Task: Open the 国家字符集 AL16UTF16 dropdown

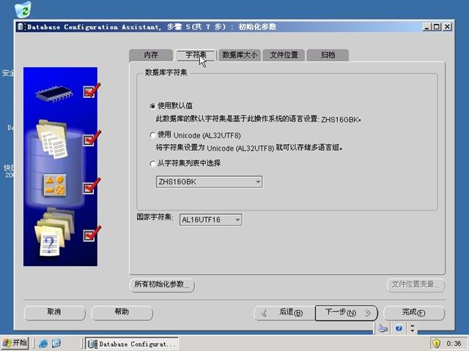Action: tap(237, 220)
